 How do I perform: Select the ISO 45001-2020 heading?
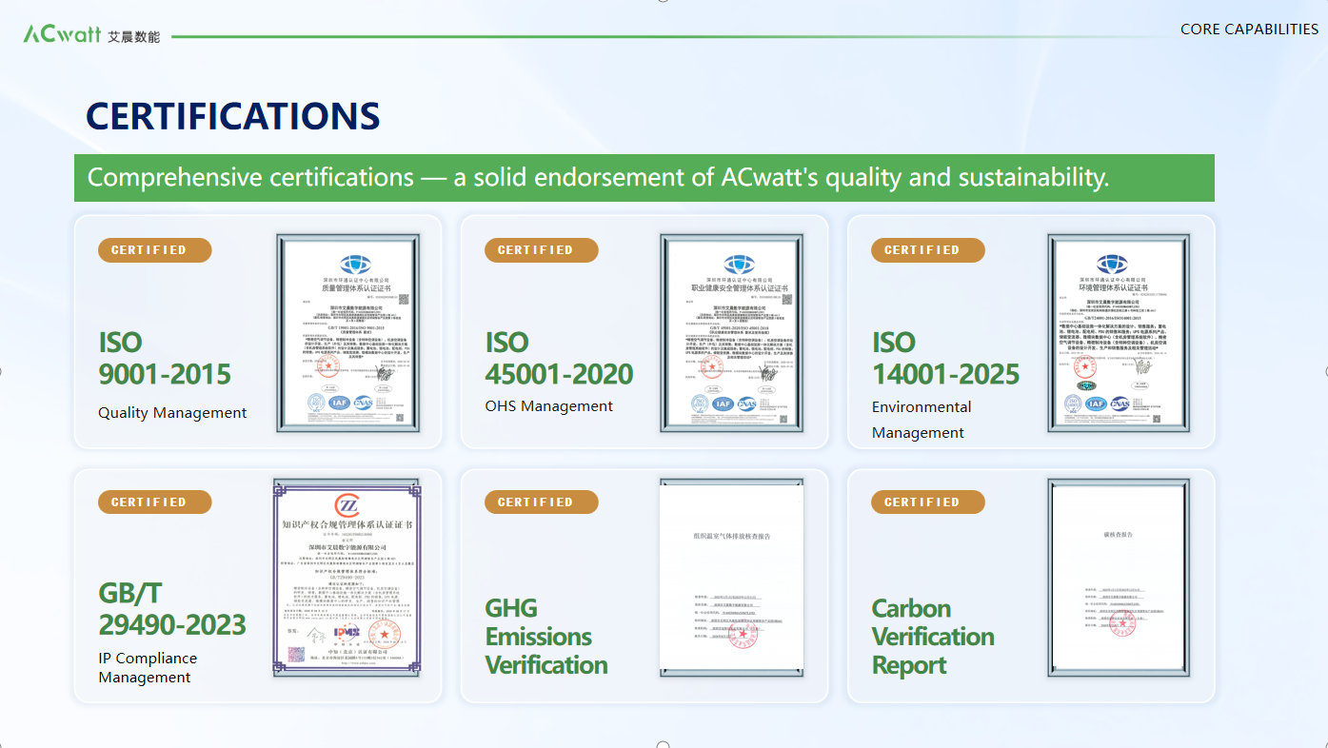(x=560, y=359)
